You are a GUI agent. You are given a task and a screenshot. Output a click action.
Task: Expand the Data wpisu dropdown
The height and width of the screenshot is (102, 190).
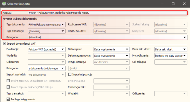pyautogui.click(x=112, y=49)
